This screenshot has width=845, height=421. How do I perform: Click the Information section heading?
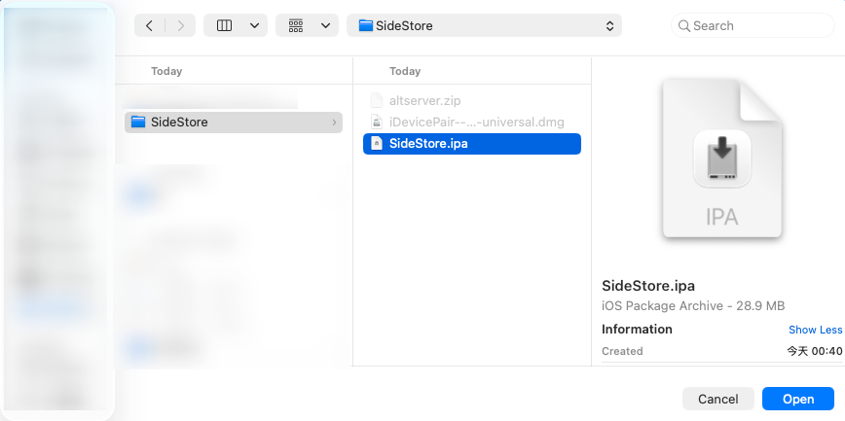pyautogui.click(x=637, y=329)
